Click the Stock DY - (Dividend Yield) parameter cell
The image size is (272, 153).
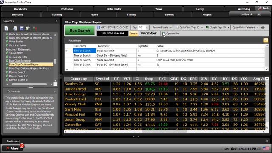[116, 56]
